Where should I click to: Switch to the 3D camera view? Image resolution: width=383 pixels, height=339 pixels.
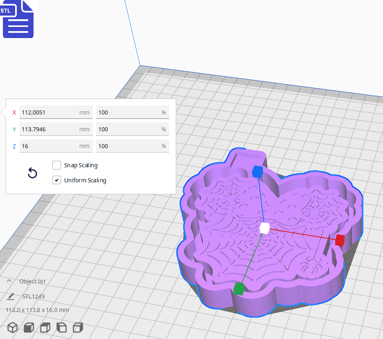(x=12, y=328)
